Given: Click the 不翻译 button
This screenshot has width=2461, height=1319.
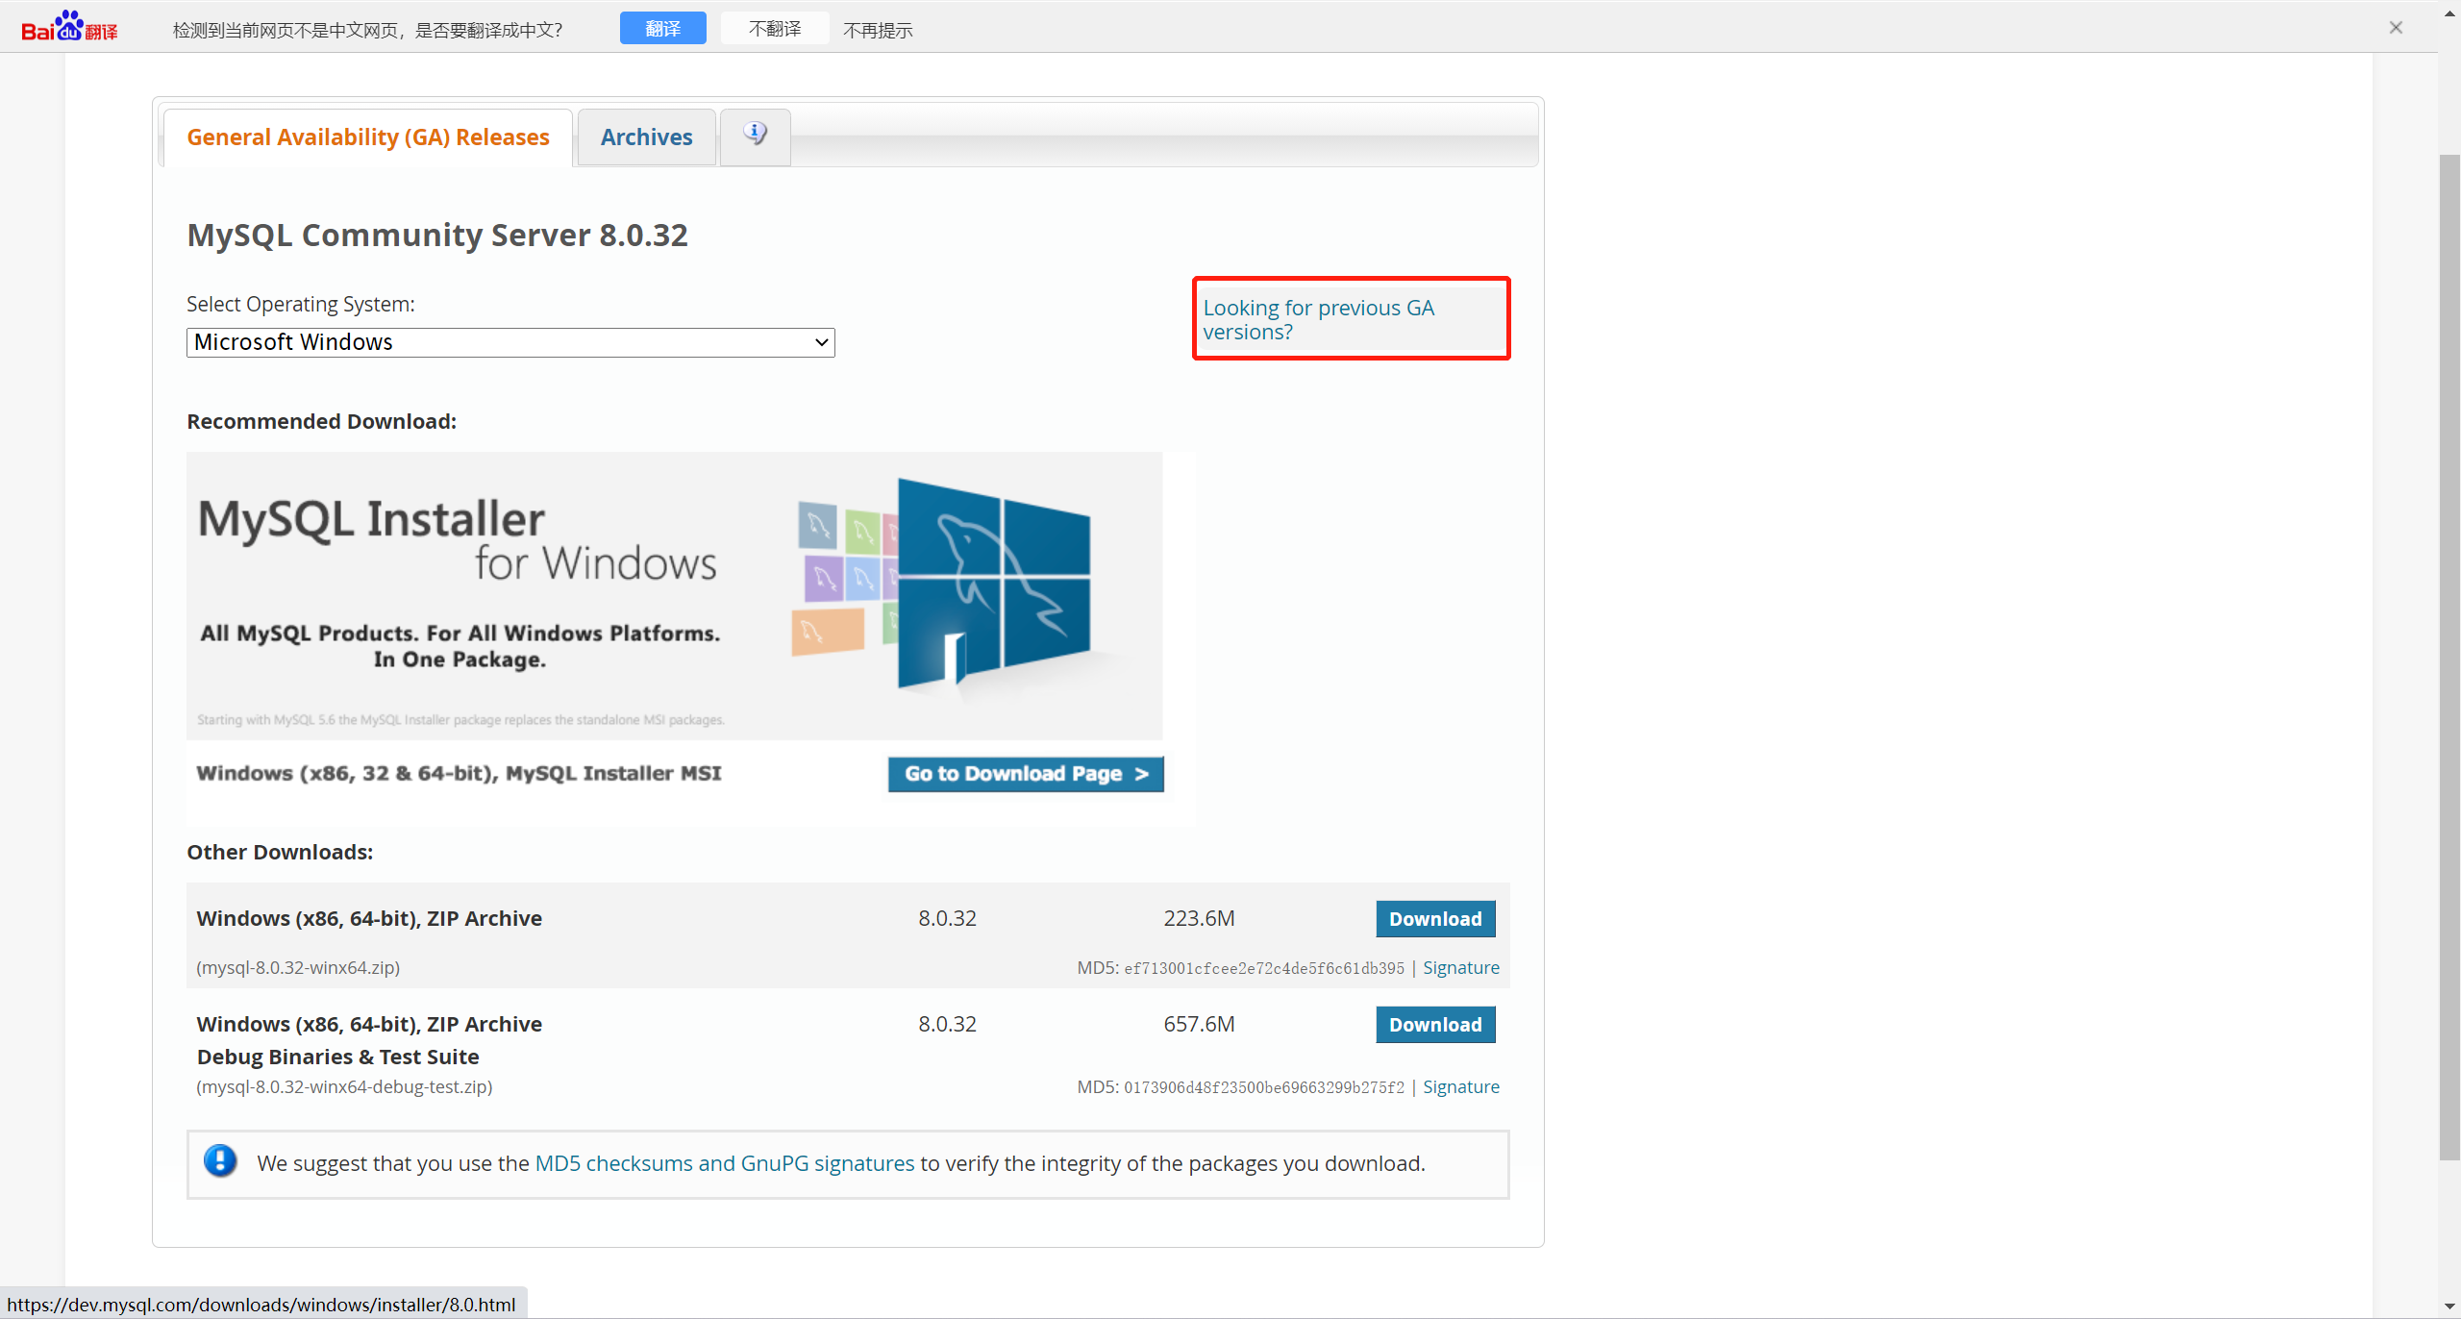Looking at the screenshot, I should pyautogui.click(x=775, y=29).
